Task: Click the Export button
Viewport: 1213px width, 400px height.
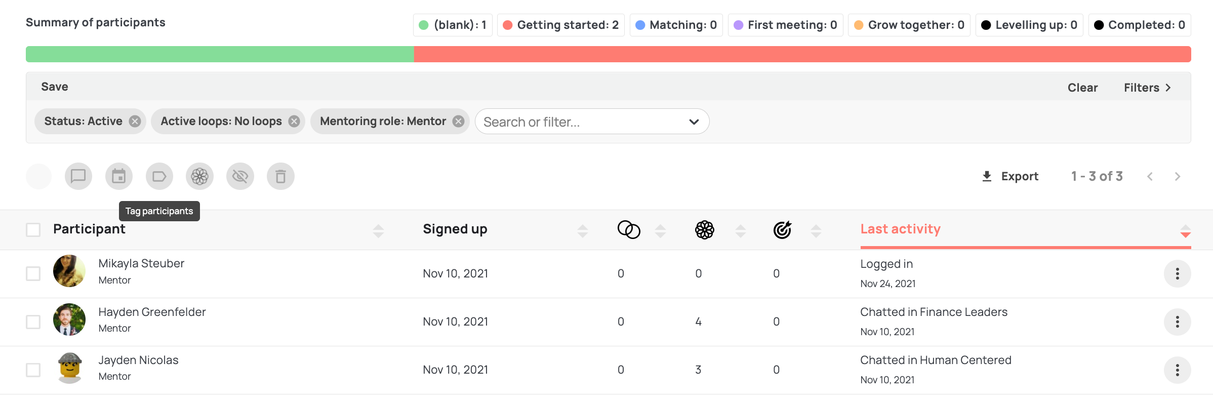Action: 1010,176
